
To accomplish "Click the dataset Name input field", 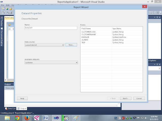I will point(51,28).
